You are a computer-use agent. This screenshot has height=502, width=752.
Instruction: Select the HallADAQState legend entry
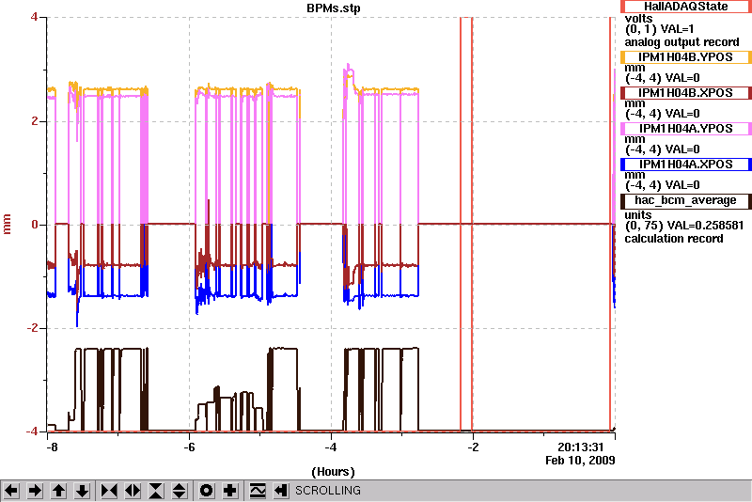tap(686, 7)
